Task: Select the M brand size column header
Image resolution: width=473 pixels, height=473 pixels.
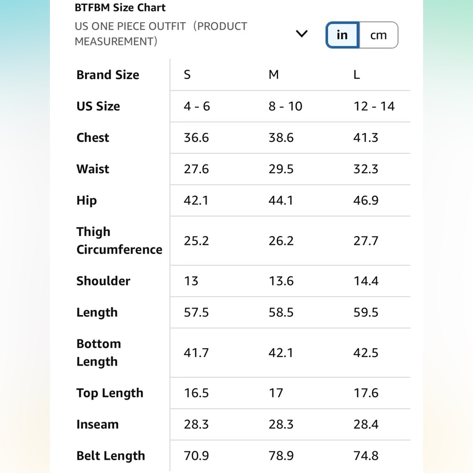Action: (273, 75)
